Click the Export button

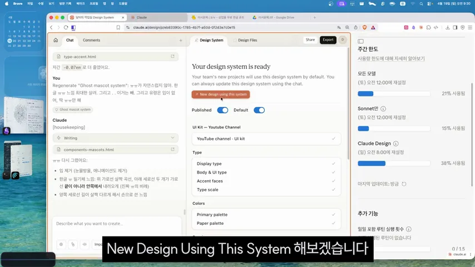click(x=328, y=39)
